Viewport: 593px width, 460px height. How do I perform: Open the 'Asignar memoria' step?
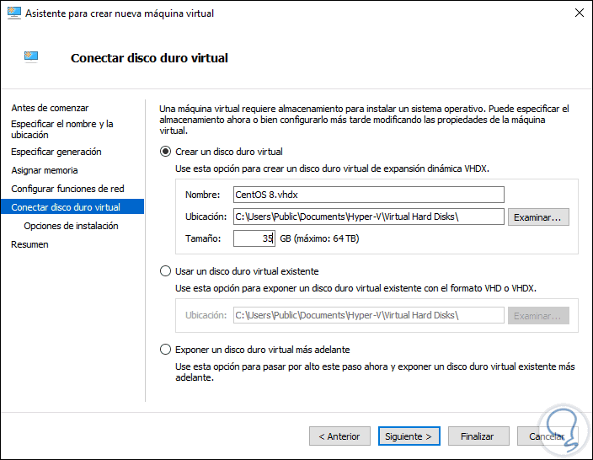click(44, 170)
